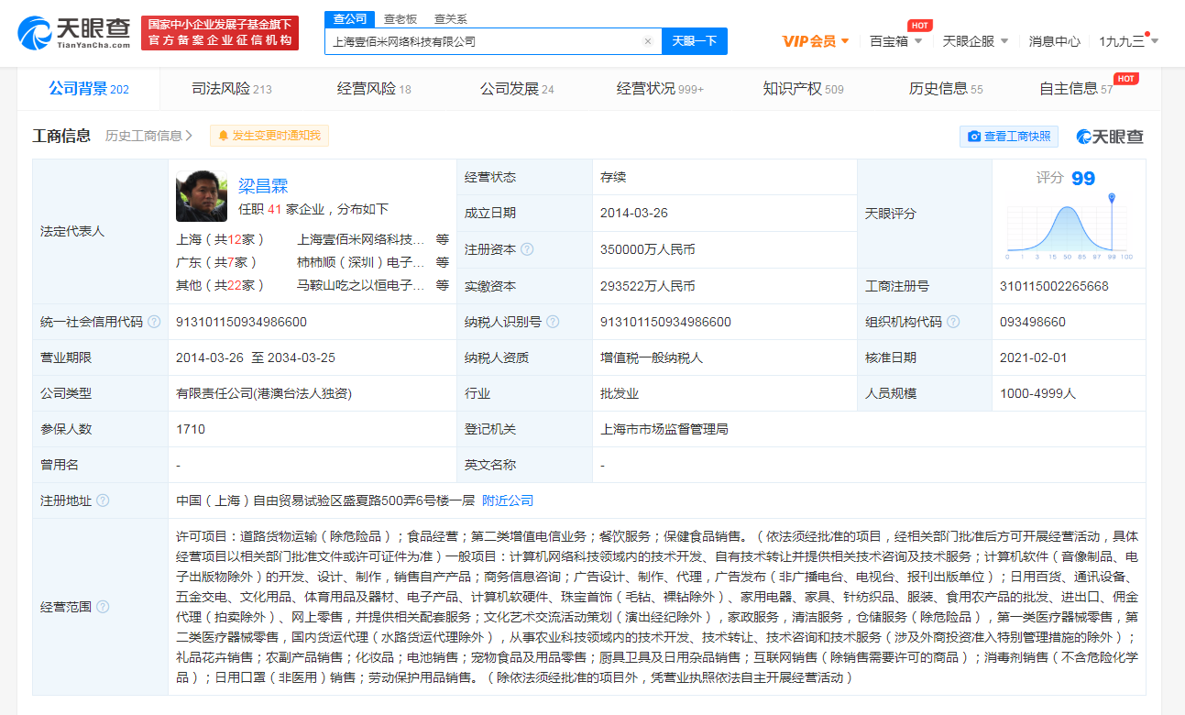This screenshot has width=1185, height=715.
Task: Open 梁昌霖 profile link
Action: click(263, 186)
